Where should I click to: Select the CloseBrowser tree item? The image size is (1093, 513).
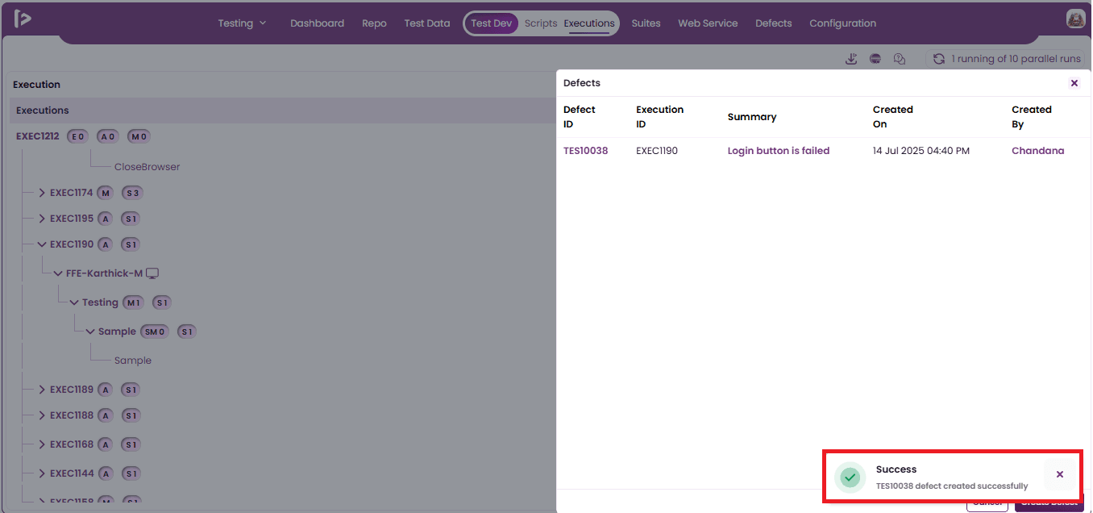pyautogui.click(x=148, y=167)
